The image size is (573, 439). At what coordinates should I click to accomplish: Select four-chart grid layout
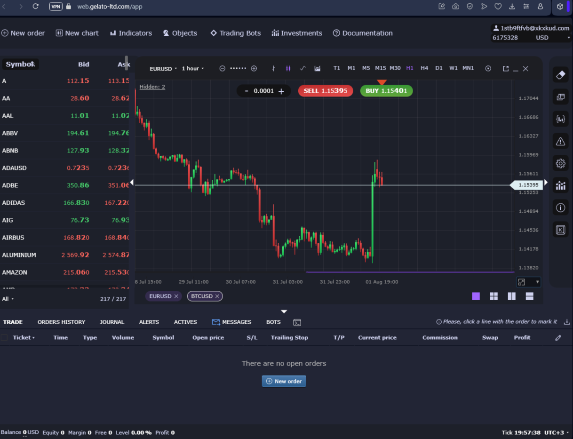tap(493, 296)
